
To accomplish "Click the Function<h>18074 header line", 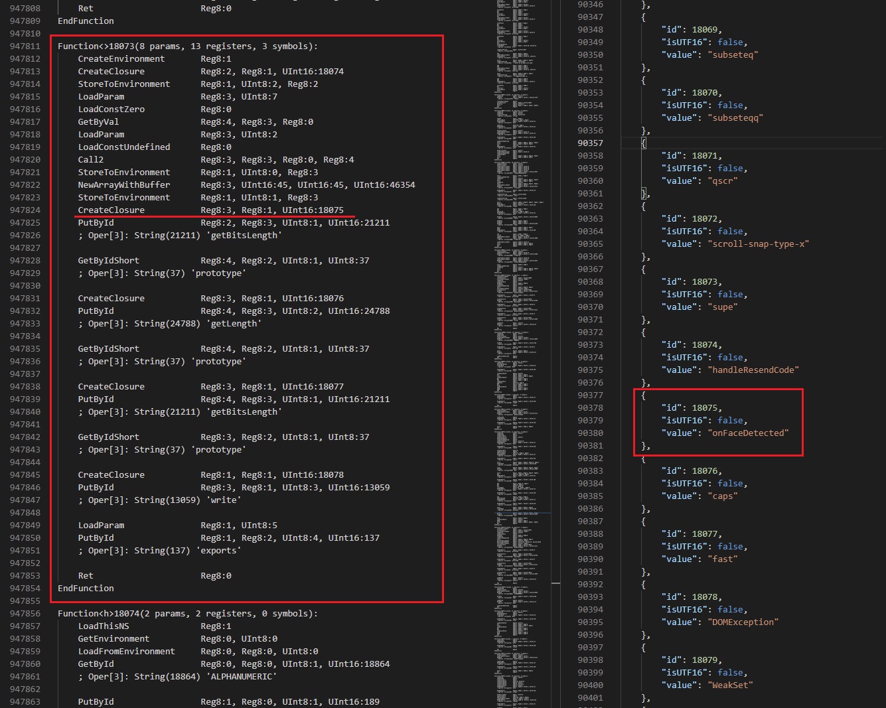I will [188, 614].
